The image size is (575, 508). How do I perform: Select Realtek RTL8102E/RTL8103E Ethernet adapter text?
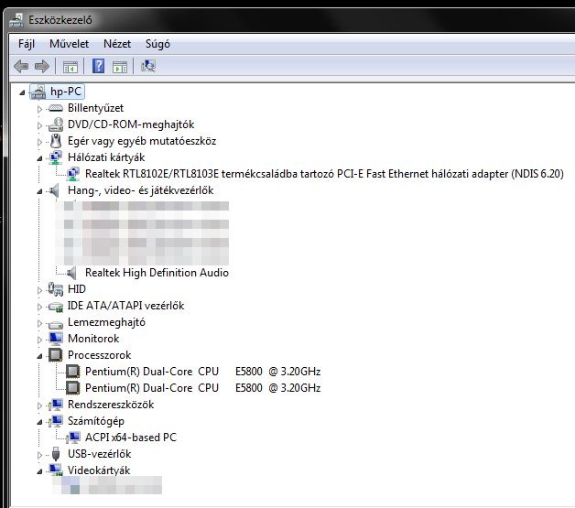[324, 174]
